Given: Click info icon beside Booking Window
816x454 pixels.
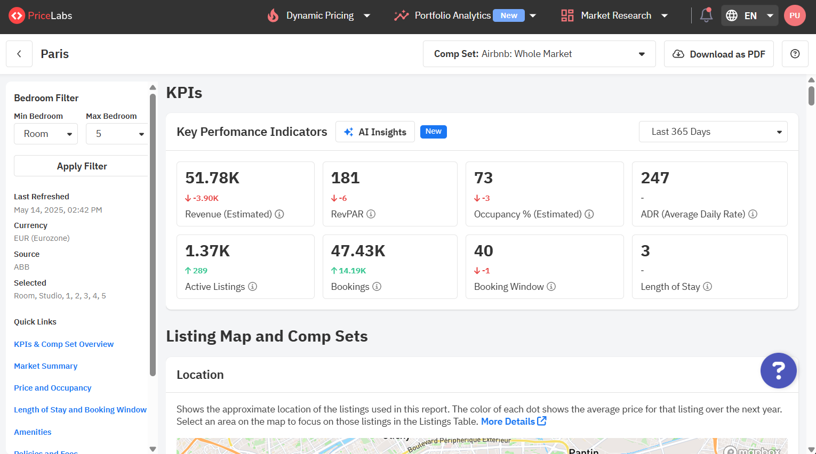Looking at the screenshot, I should (551, 287).
